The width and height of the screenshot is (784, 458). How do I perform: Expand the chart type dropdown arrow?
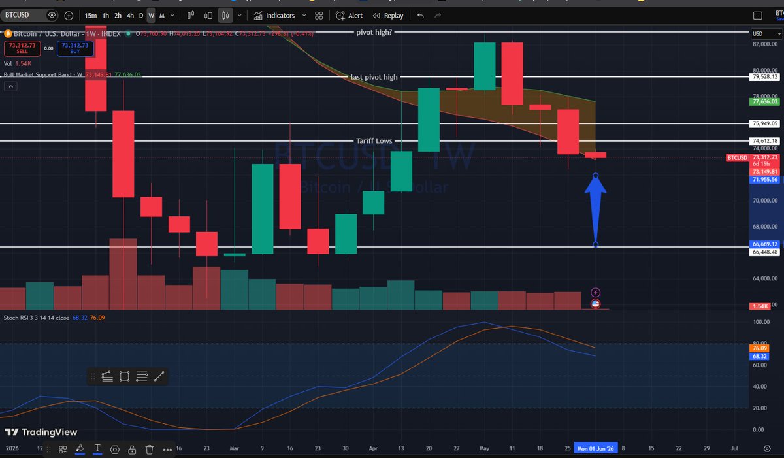pos(239,15)
